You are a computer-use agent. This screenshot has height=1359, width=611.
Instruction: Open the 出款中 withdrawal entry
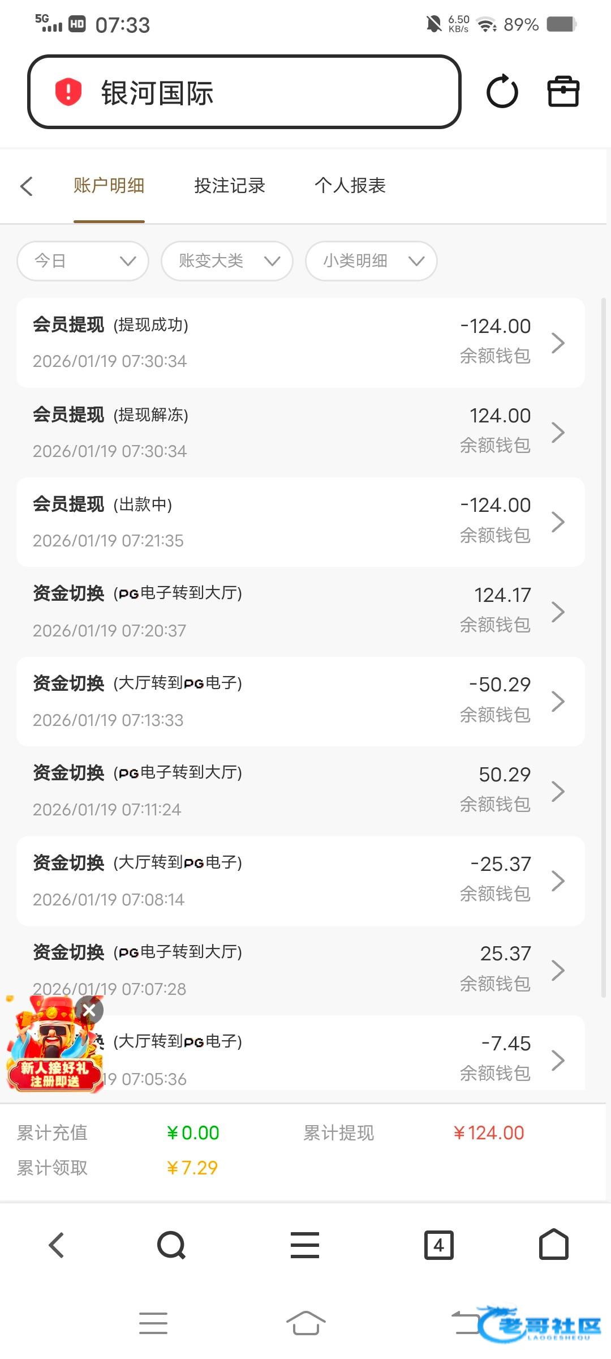coord(300,522)
